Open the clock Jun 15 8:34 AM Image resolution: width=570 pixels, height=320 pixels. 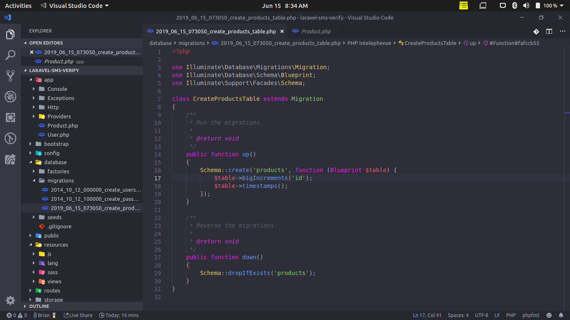[x=285, y=5]
